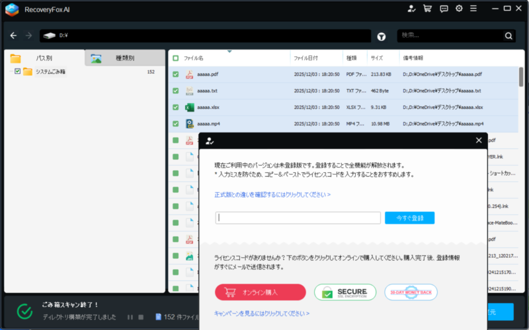The width and height of the screenshot is (529, 330).
Task: Open settings via the gear icon
Action: click(460, 9)
